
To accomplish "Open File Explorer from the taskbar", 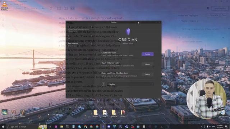I will 62,126.
